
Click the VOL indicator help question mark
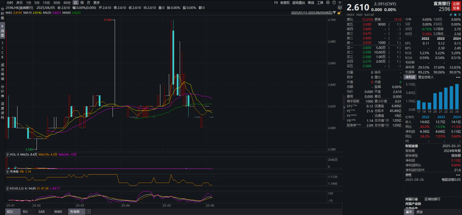[7, 154]
